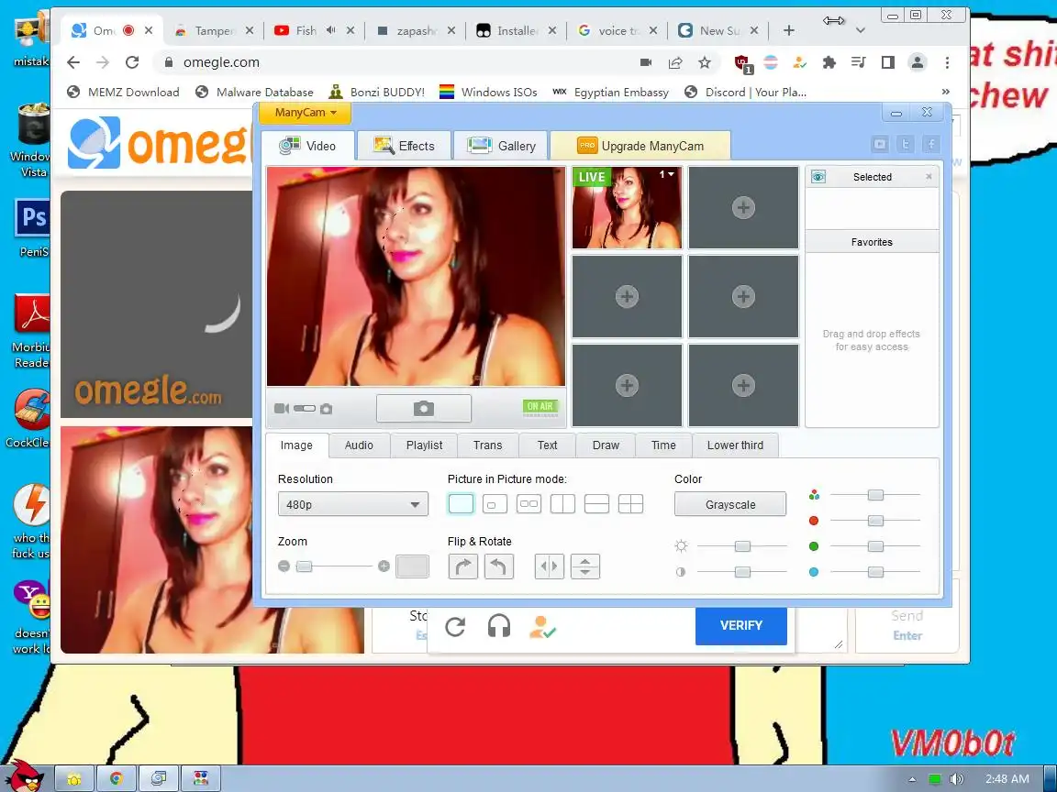Select small inset Picture in Picture mode
This screenshot has height=792, width=1057.
[x=495, y=504]
